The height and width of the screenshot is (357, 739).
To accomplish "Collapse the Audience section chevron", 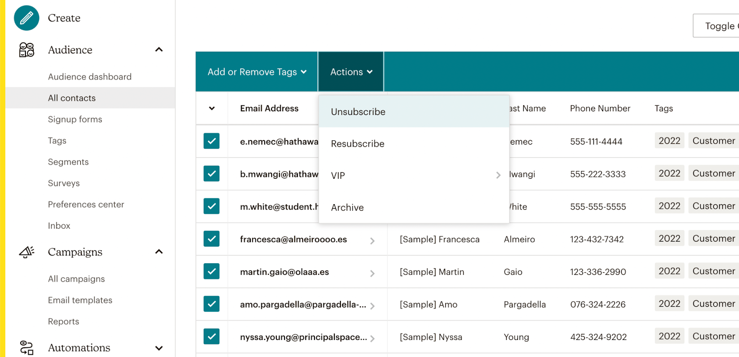I will [x=159, y=49].
